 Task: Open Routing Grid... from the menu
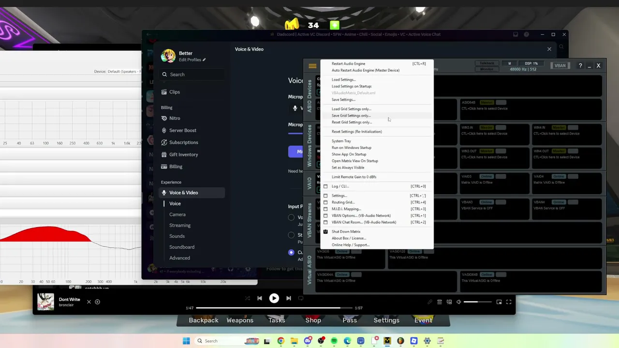[x=343, y=203]
